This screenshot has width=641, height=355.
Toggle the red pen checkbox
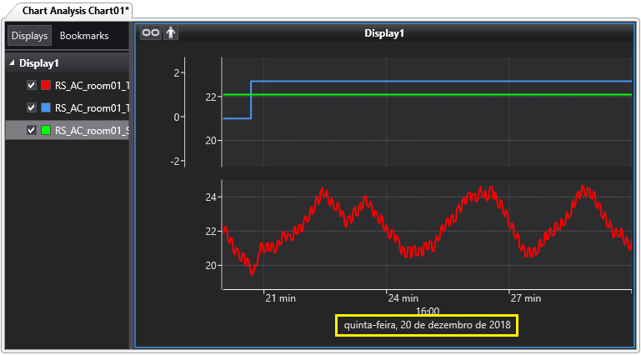click(32, 85)
